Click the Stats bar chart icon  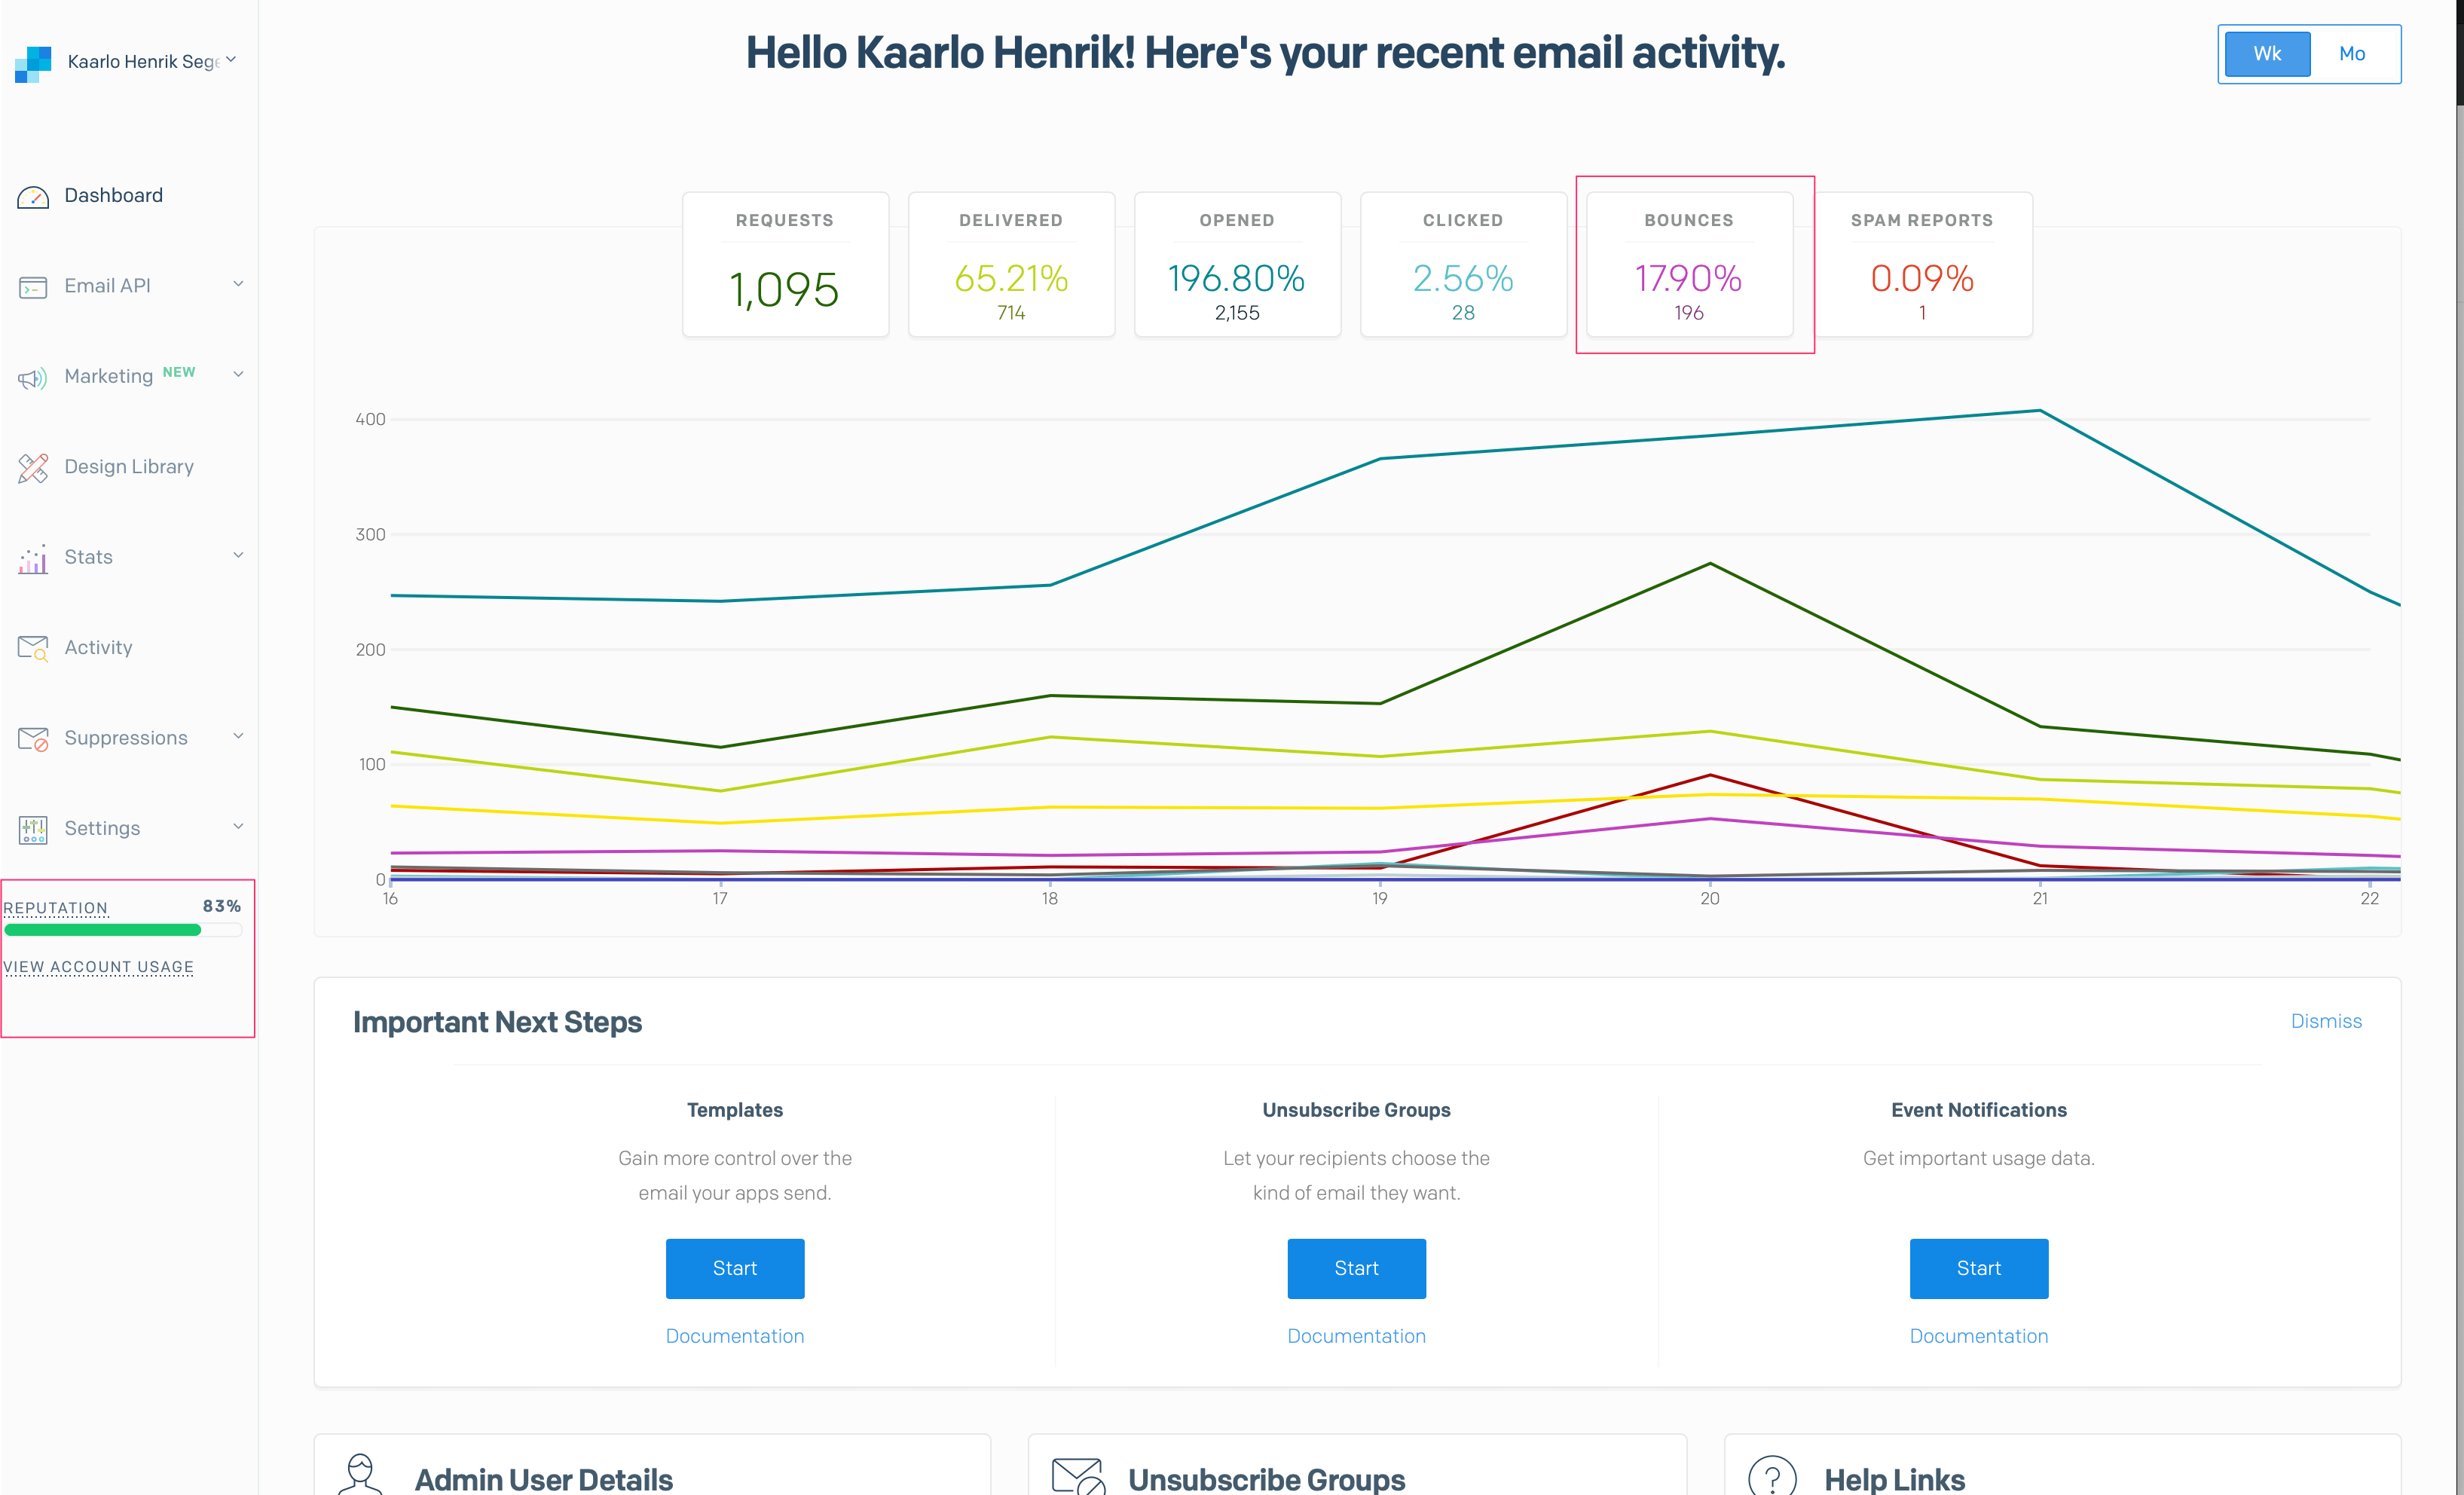[x=33, y=559]
